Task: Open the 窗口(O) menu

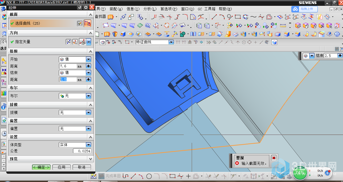Action: (x=188, y=9)
